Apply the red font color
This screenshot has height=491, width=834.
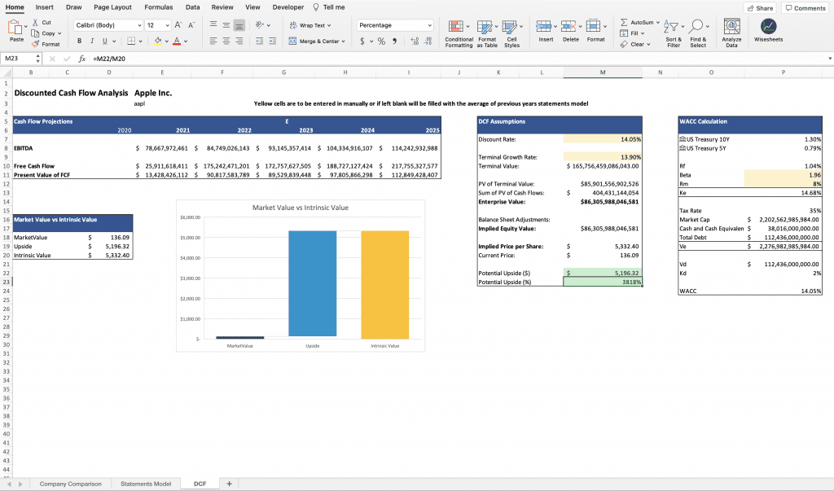pos(177,41)
